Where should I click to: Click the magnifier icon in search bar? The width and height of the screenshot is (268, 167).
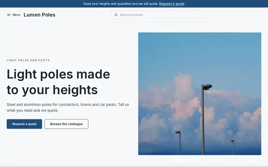(x=116, y=15)
